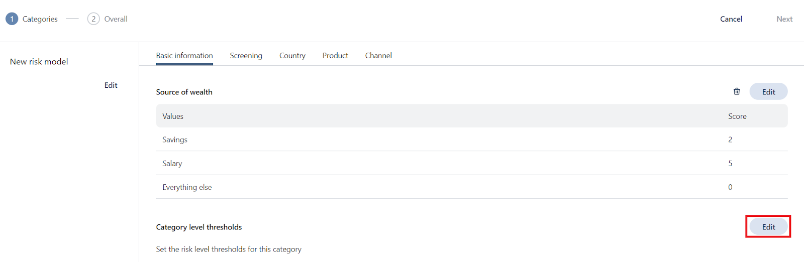Delete the Source of wealth factor
Viewport: 804px width, 262px height.
tap(737, 91)
